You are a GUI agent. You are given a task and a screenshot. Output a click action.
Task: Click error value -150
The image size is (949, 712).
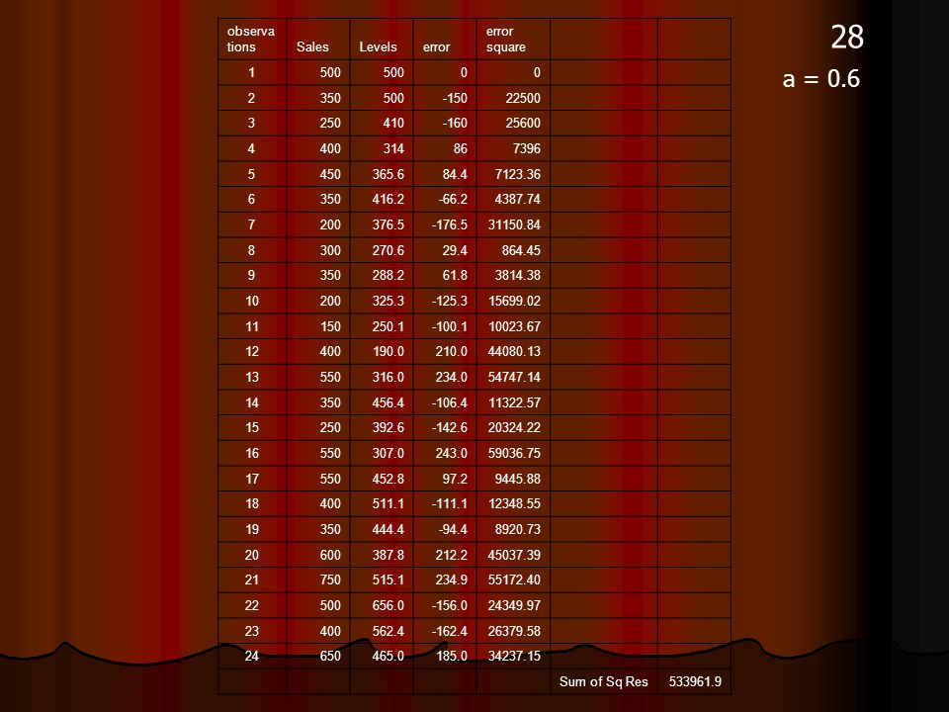(x=455, y=98)
